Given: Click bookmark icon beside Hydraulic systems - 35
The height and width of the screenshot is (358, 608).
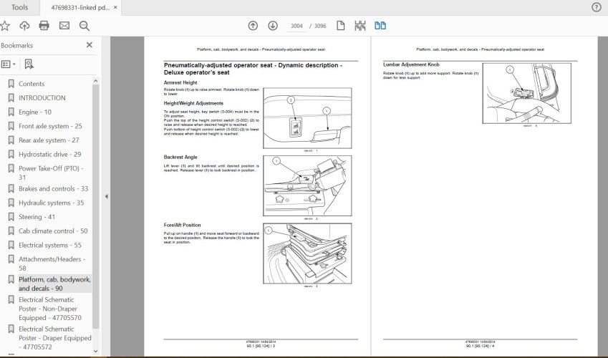Looking at the screenshot, I should point(11,203).
